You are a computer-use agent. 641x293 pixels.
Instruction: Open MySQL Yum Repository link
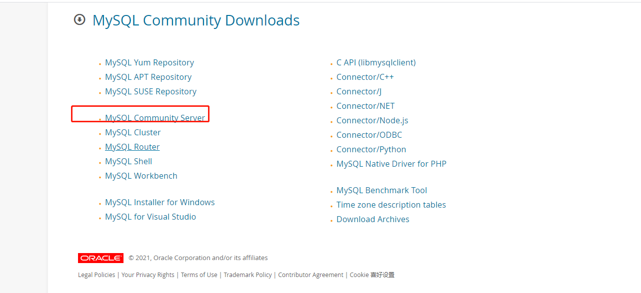(149, 62)
